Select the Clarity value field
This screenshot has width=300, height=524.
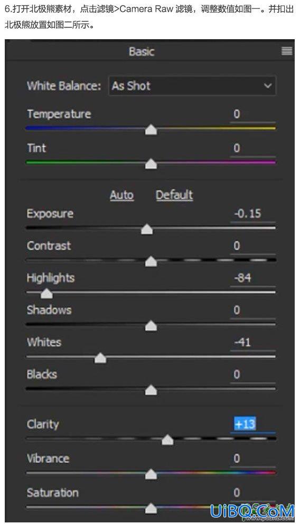[252, 424]
